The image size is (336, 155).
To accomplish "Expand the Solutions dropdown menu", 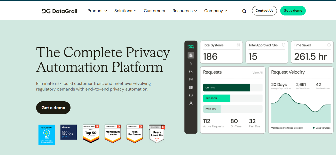I will click(x=125, y=11).
